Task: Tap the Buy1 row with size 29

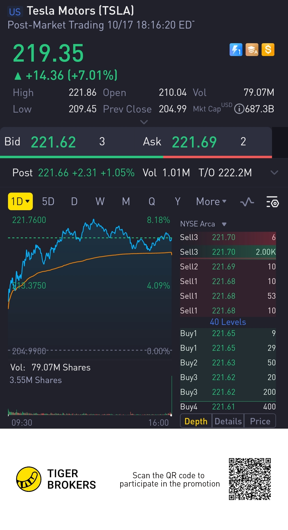Action: 228,348
